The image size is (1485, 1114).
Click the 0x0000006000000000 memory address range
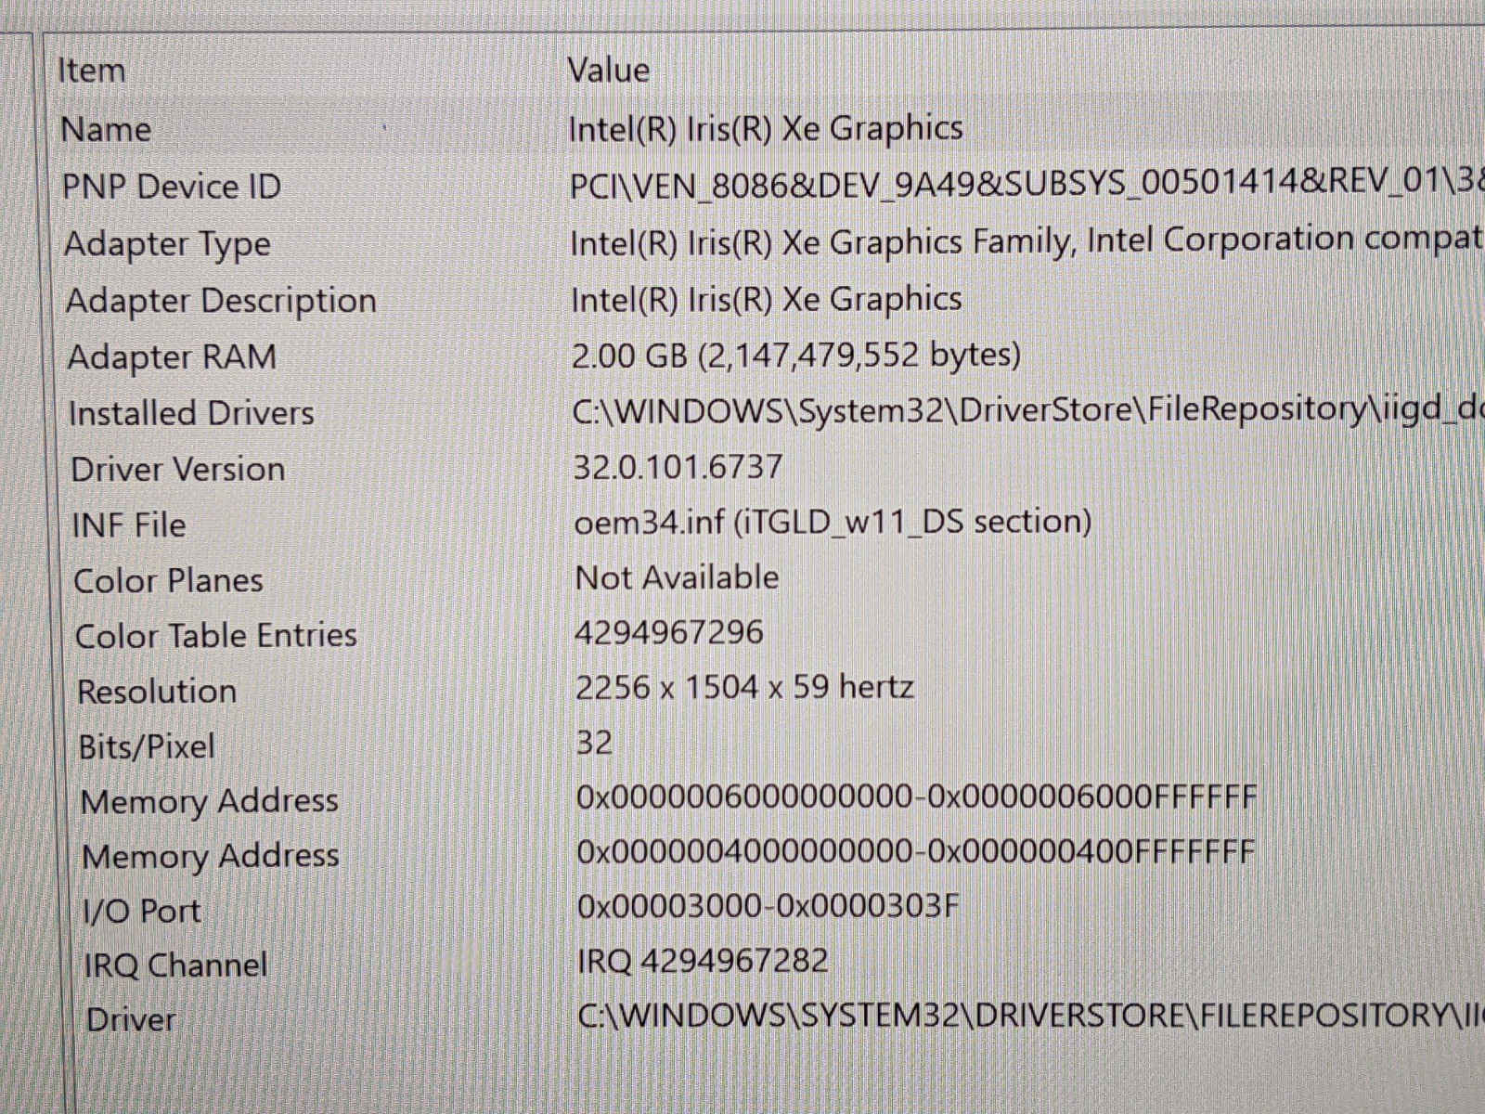pyautogui.click(x=917, y=797)
